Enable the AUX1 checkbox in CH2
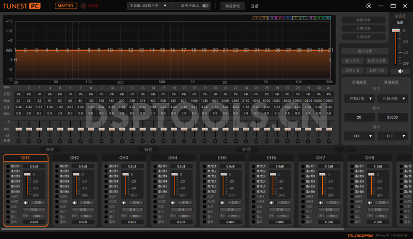Screen dimensions: 413x239 coord(57,197)
